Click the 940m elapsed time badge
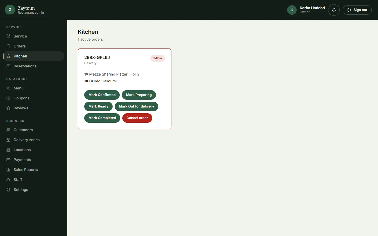 pyautogui.click(x=157, y=58)
